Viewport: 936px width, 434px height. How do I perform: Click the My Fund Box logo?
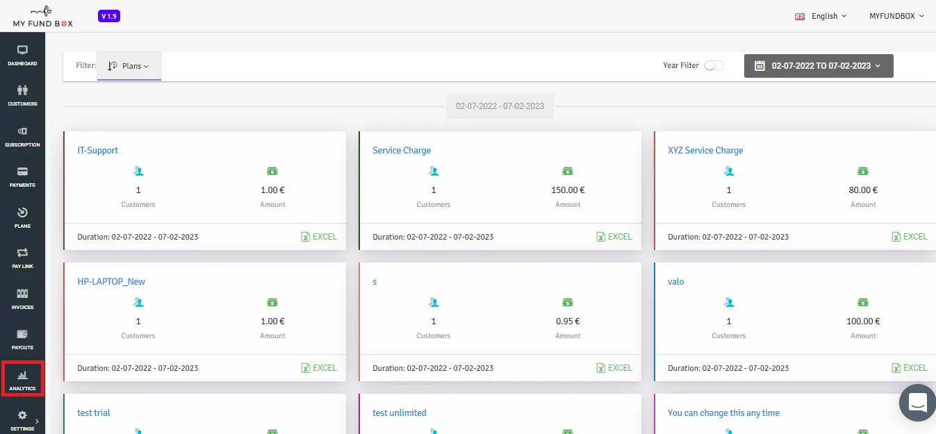(x=42, y=16)
